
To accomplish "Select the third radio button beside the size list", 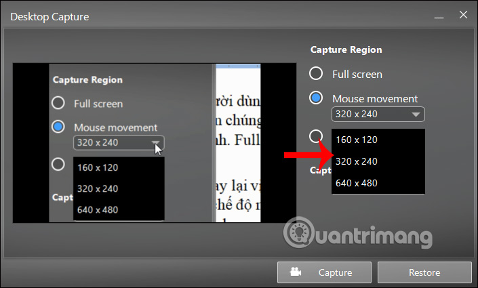I will [316, 136].
